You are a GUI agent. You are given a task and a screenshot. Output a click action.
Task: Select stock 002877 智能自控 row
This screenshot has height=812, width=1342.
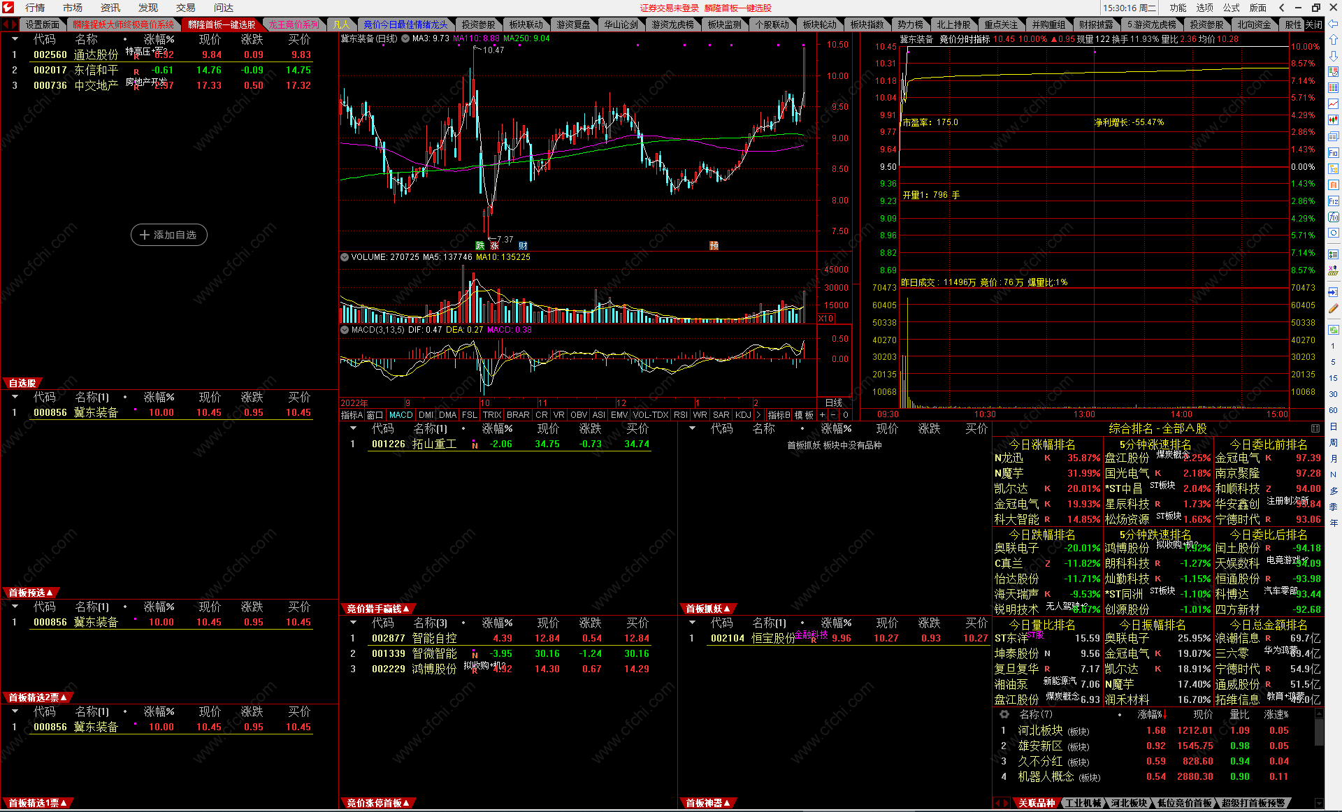[x=433, y=638]
